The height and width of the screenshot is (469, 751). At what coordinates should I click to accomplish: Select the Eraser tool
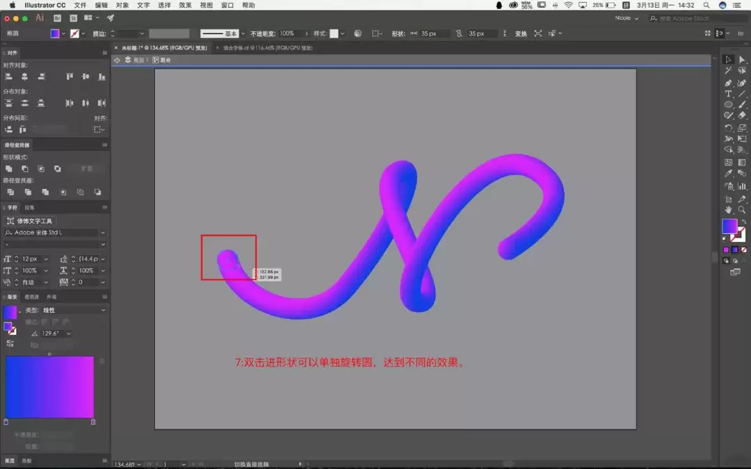tap(742, 115)
